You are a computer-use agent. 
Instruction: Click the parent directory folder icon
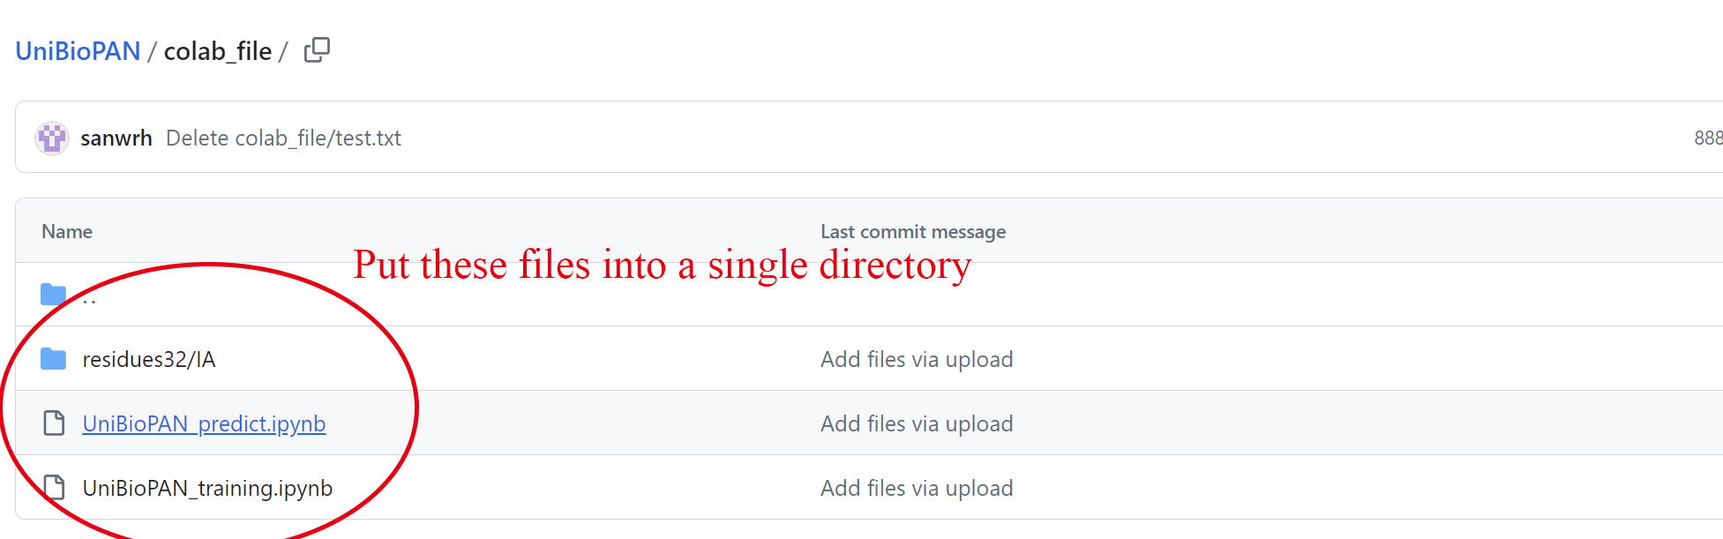[53, 295]
